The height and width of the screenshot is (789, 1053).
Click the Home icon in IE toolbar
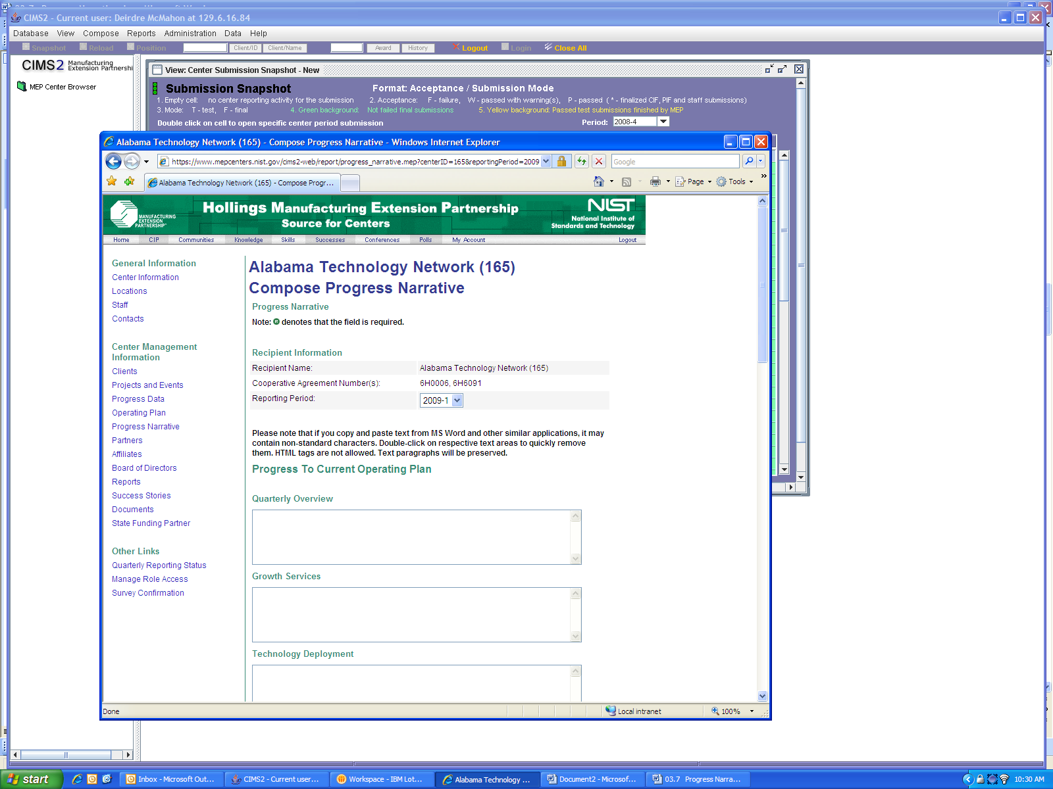tap(598, 181)
